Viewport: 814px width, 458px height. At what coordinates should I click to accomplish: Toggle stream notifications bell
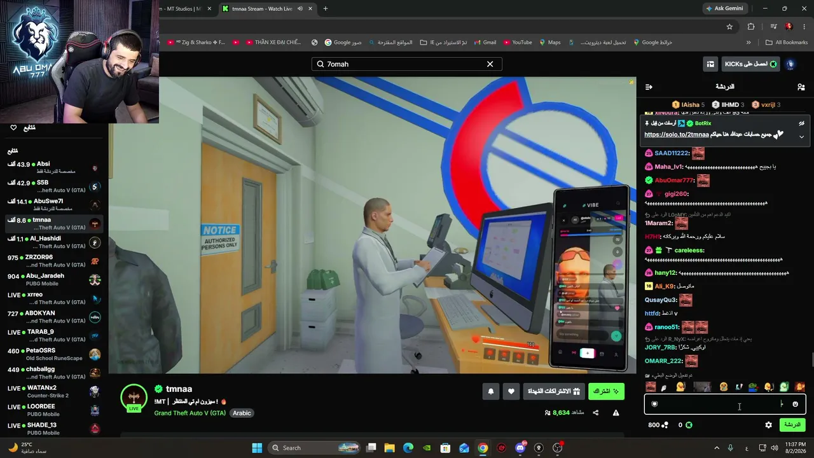point(490,391)
